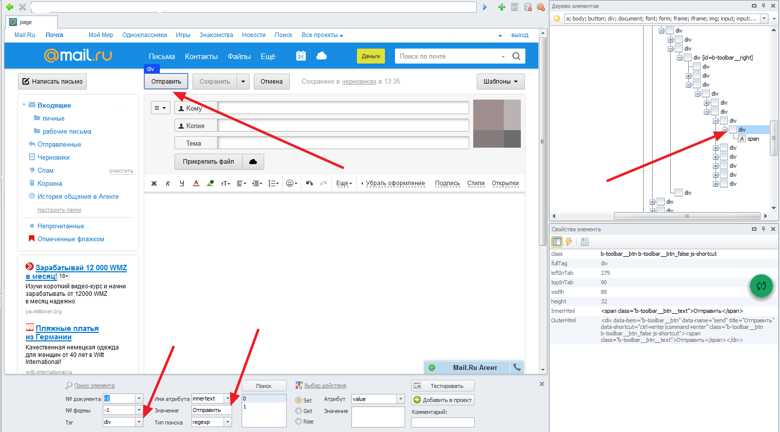Open the Тип поиска regexp dropdown

click(228, 422)
